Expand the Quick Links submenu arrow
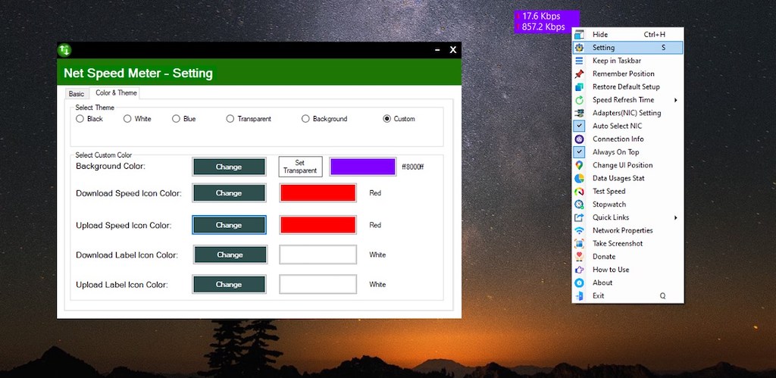776x378 pixels. coord(675,218)
